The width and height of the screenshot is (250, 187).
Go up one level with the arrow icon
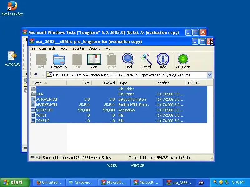tap(36, 75)
